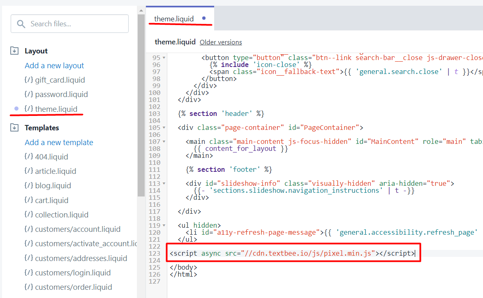Click line number 103 in the gutter
Viewport: 483px width, 298px height.
(x=154, y=113)
